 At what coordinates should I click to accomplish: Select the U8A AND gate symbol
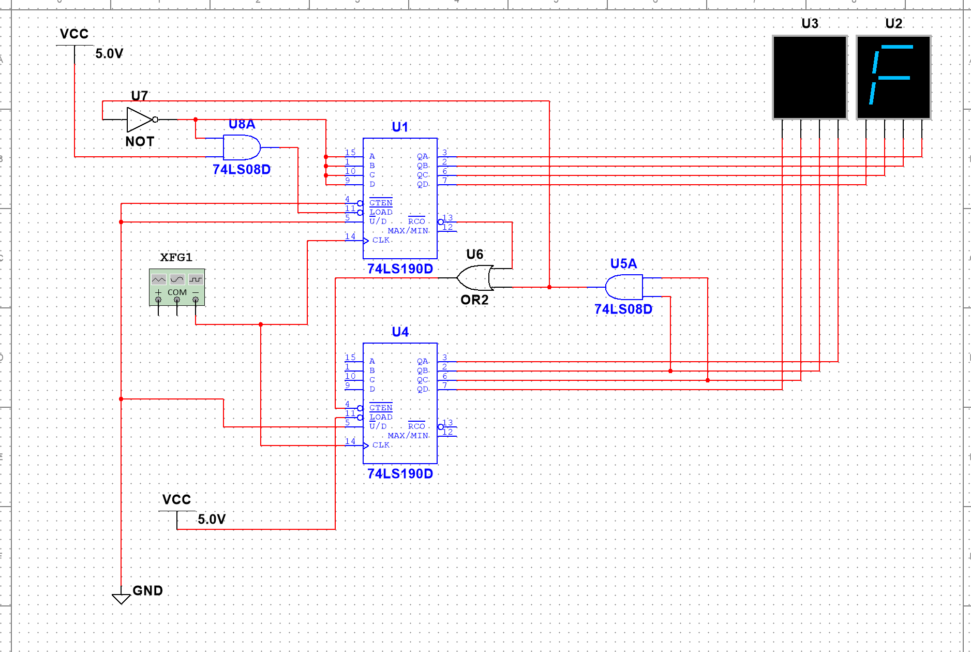[242, 147]
